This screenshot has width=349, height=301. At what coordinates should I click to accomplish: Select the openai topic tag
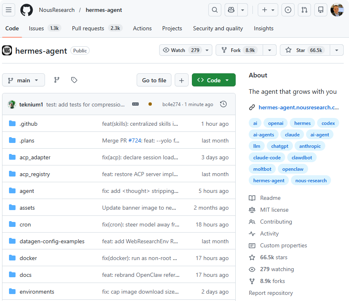click(275, 123)
